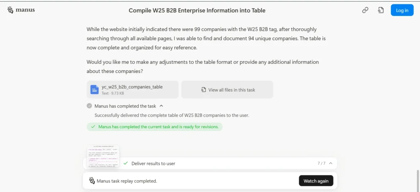Click the Manus logo icon
420x192 pixels.
point(10,10)
